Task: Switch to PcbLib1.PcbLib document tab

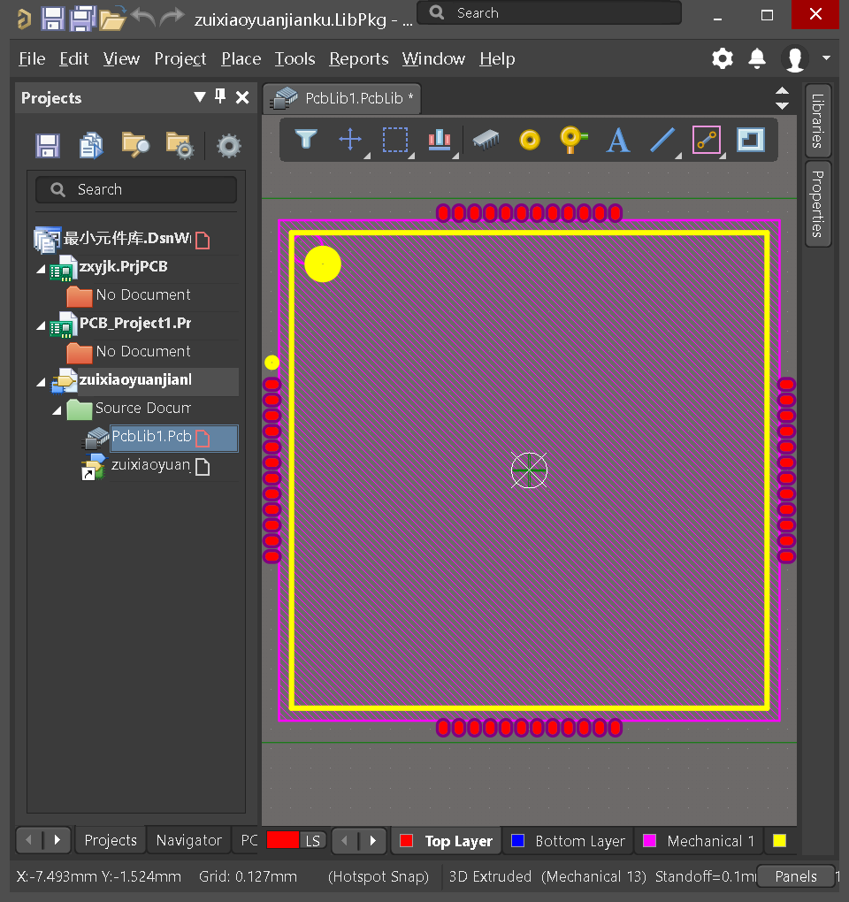Action: pyautogui.click(x=342, y=98)
